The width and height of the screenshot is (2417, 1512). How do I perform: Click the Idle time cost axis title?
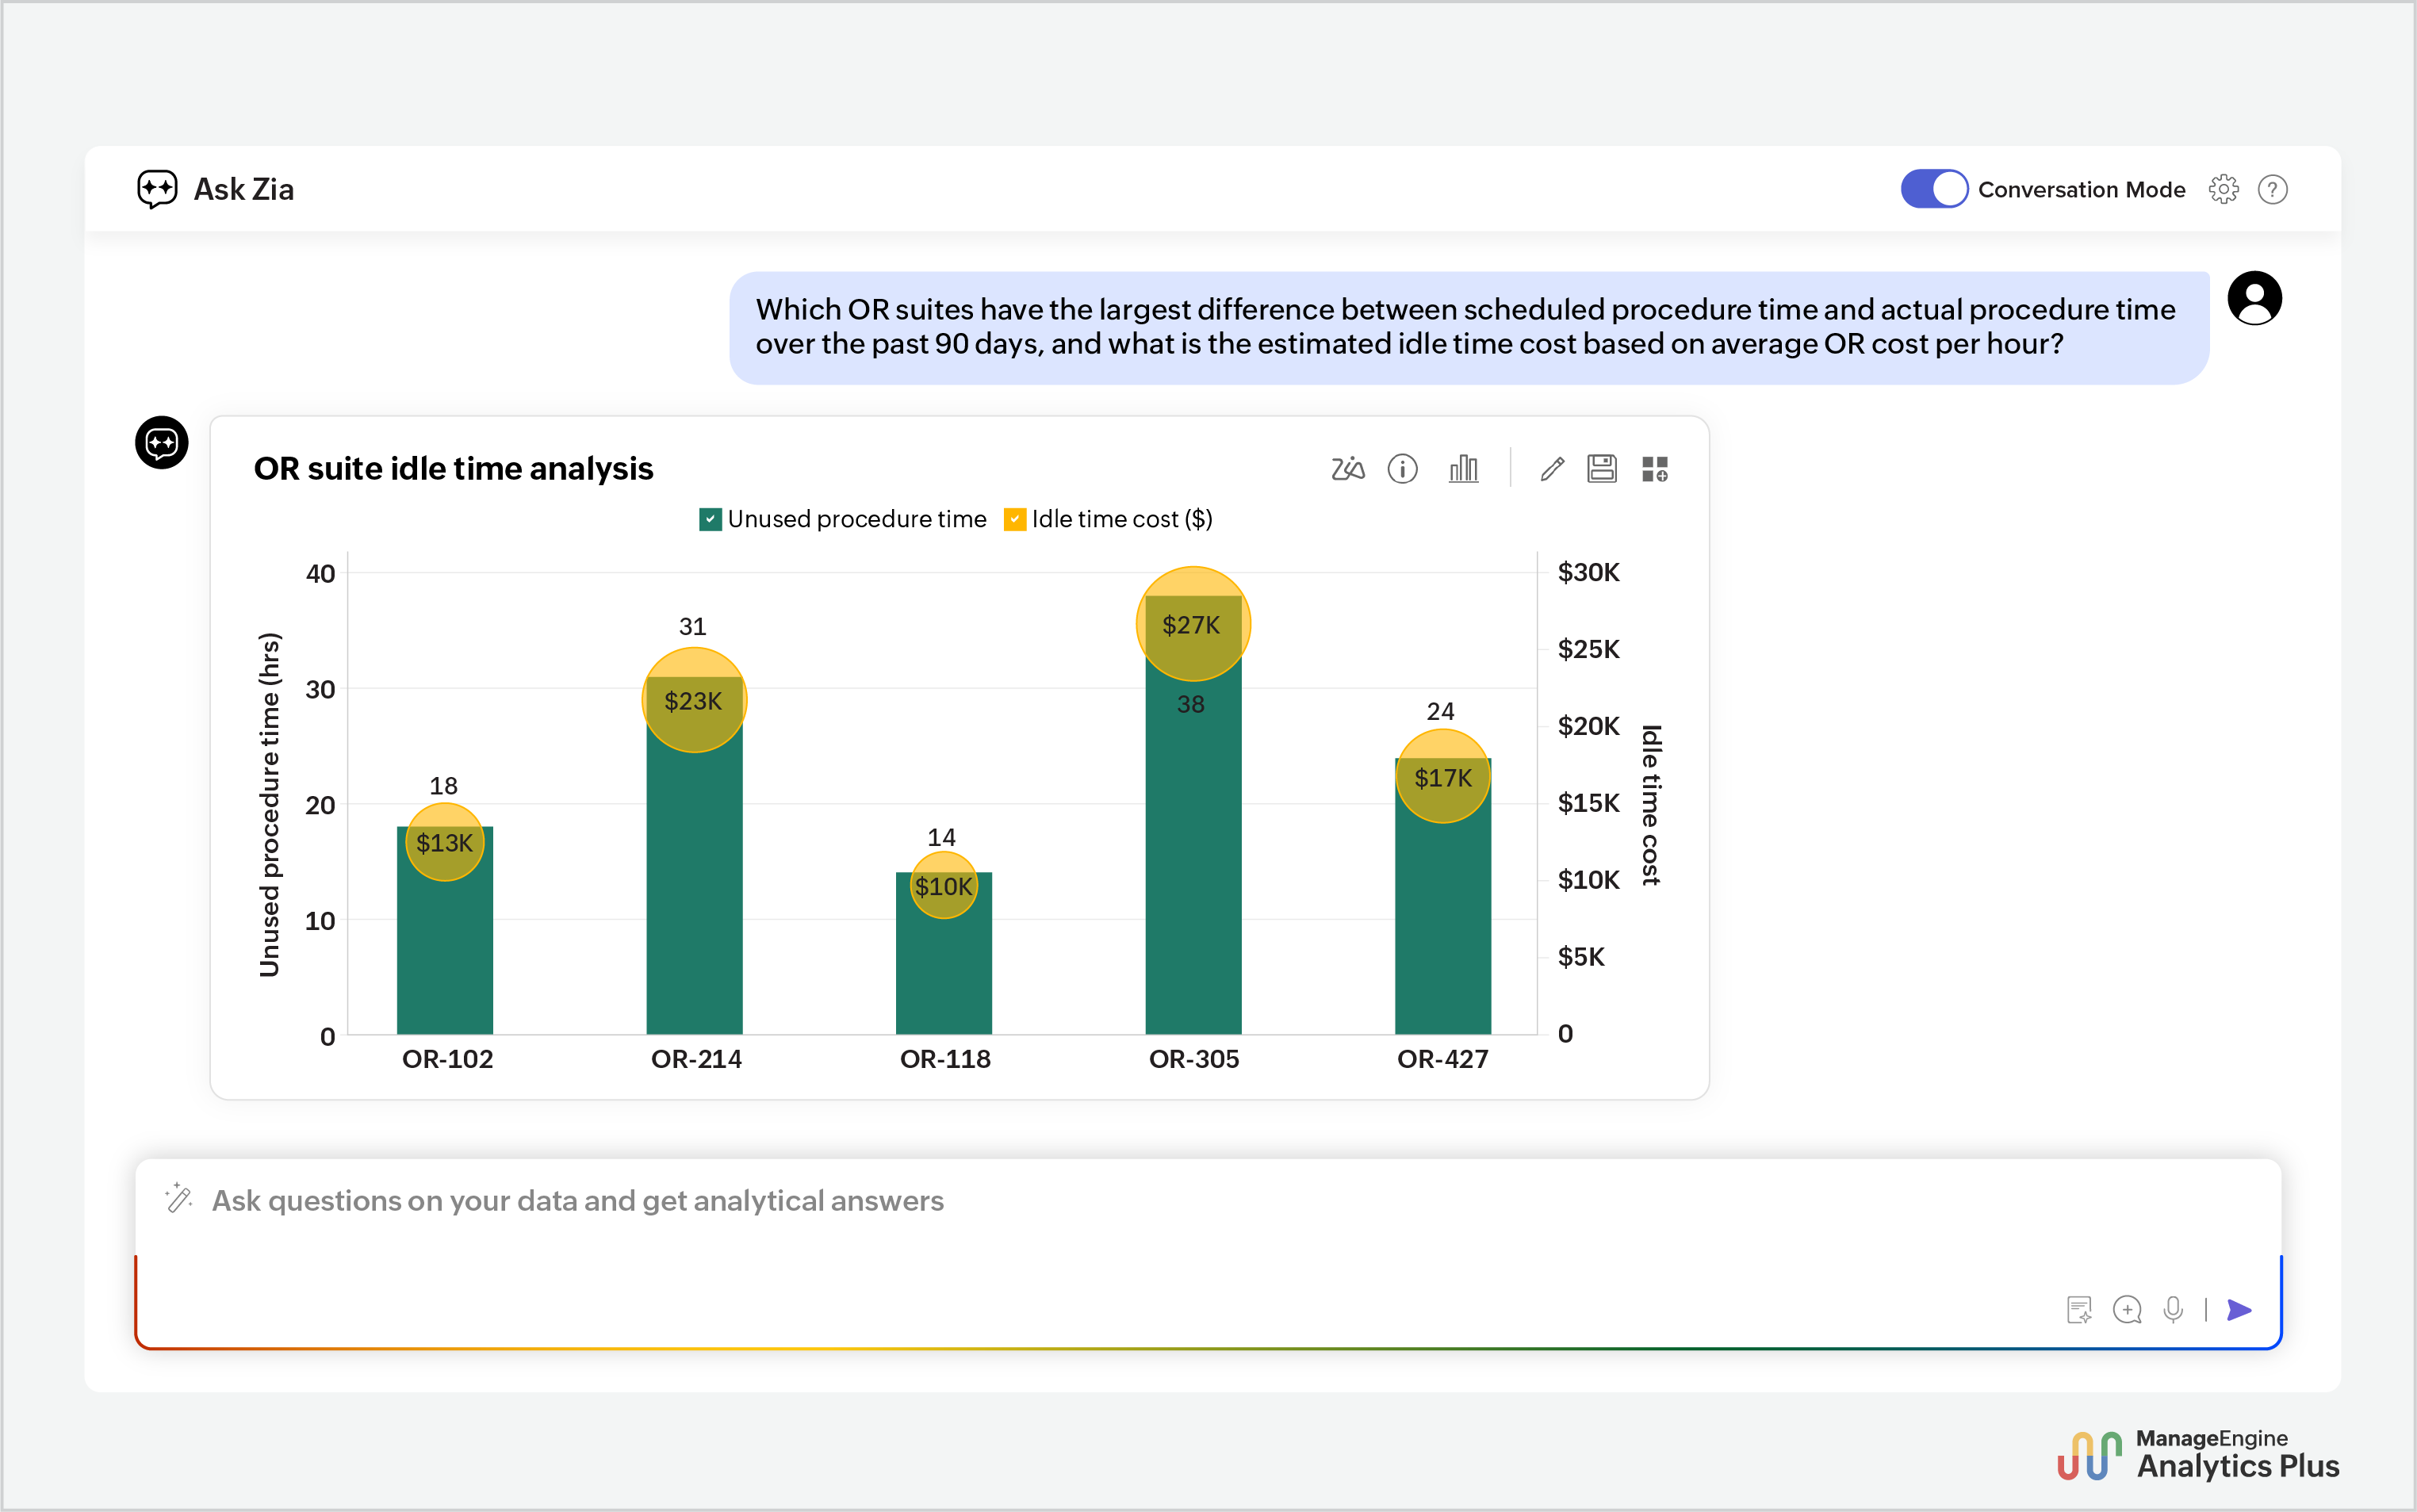tap(1651, 805)
